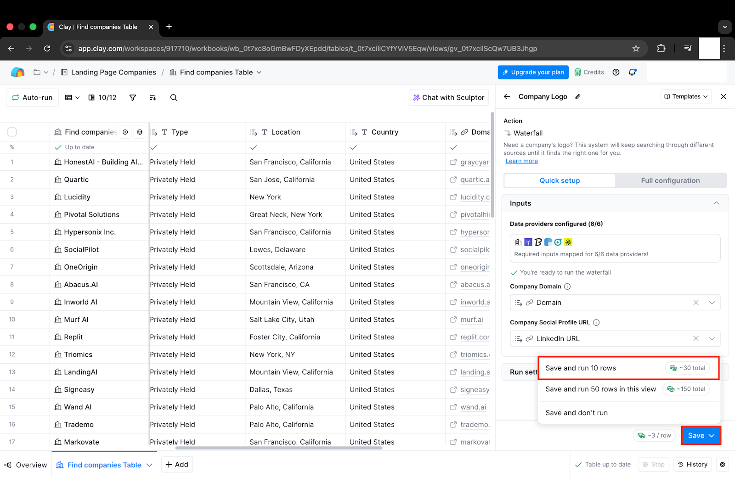Switch to the Clay browser tab
The width and height of the screenshot is (735, 478).
pos(101,27)
